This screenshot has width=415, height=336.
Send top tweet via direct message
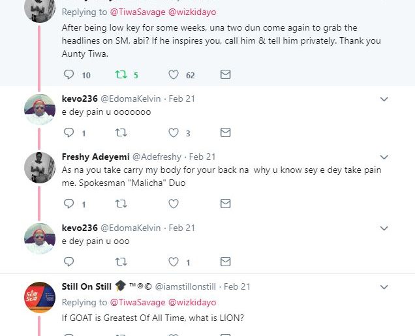[x=225, y=75]
